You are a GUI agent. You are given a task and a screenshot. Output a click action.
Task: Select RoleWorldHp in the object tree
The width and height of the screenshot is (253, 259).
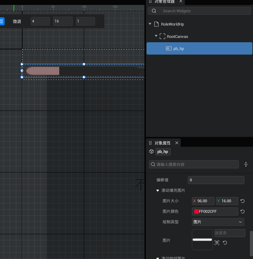point(172,24)
